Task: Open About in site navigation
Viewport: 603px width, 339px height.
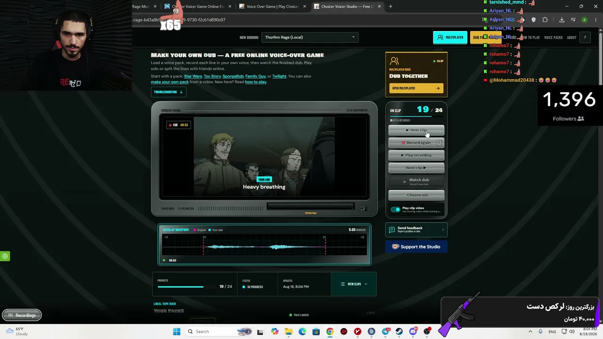Action: 571,38
